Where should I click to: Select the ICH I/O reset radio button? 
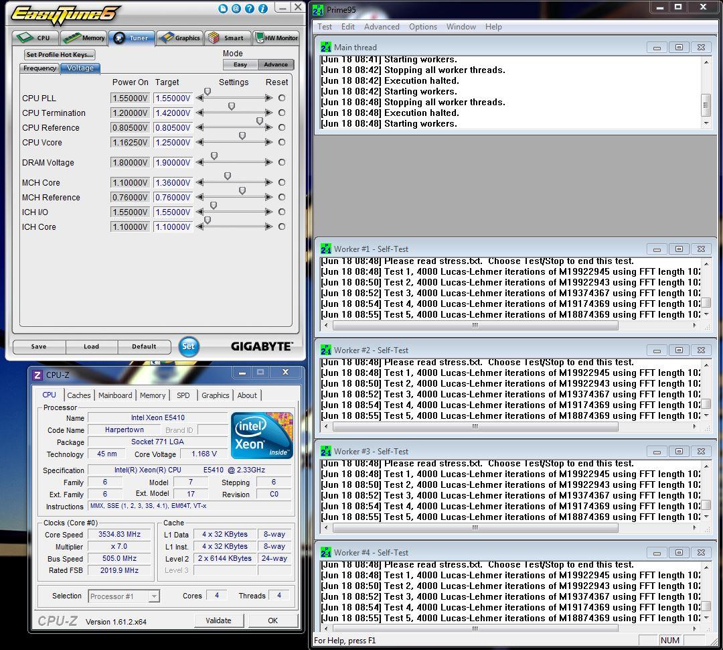point(282,212)
